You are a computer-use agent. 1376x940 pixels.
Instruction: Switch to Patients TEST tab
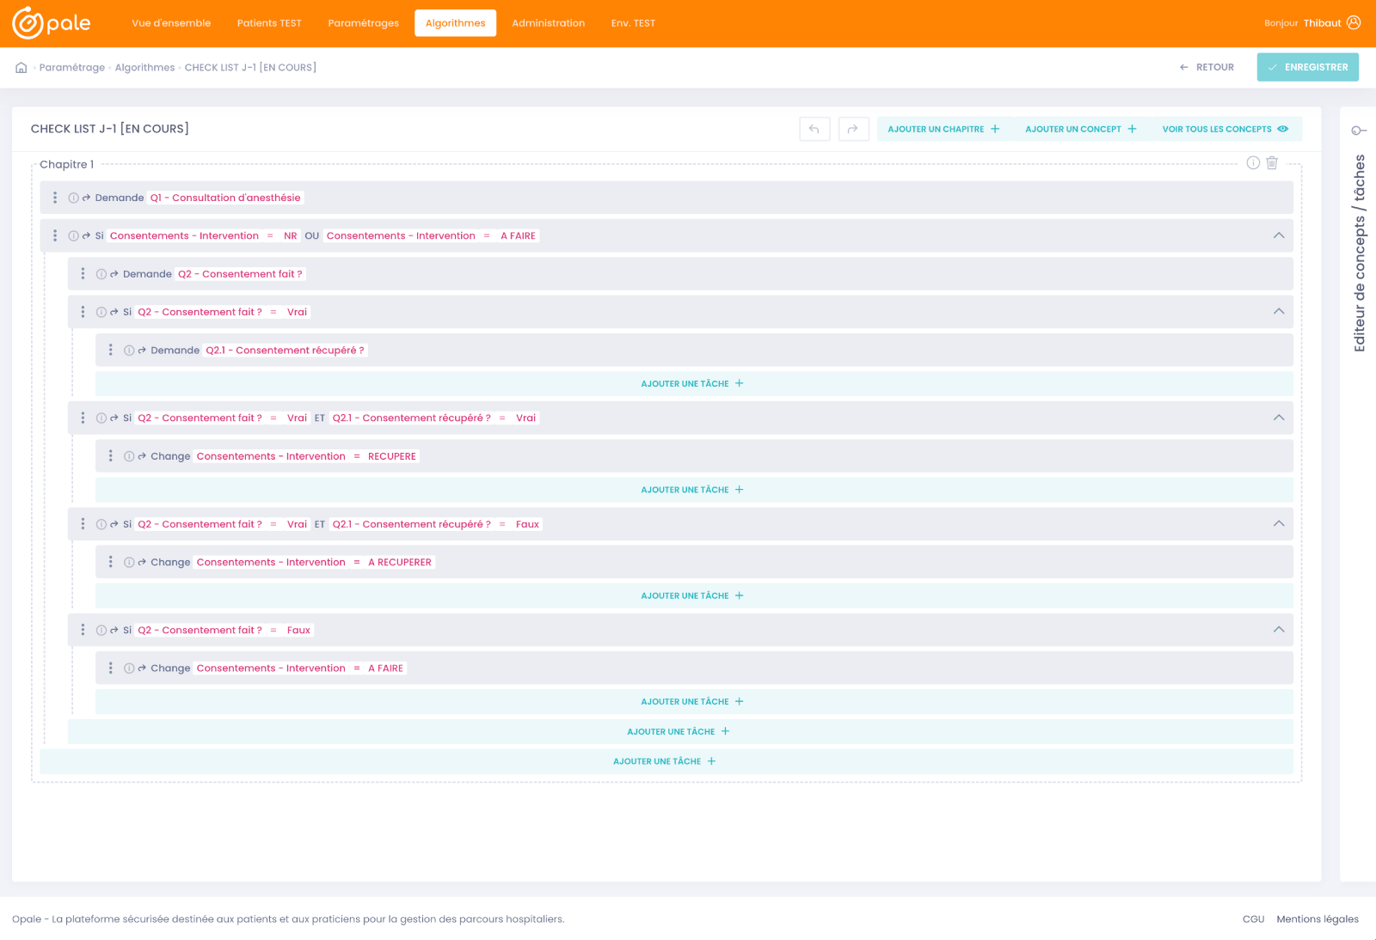click(x=269, y=23)
